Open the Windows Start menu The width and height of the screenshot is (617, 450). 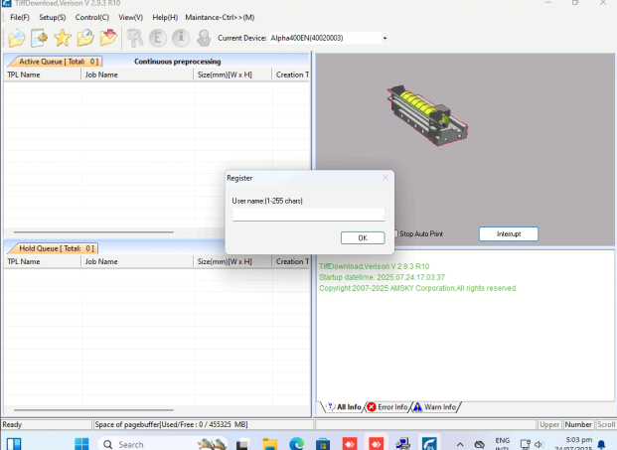click(x=81, y=444)
